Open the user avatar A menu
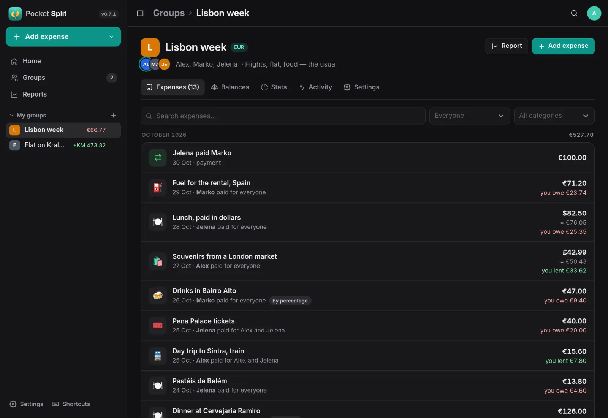 [x=594, y=13]
